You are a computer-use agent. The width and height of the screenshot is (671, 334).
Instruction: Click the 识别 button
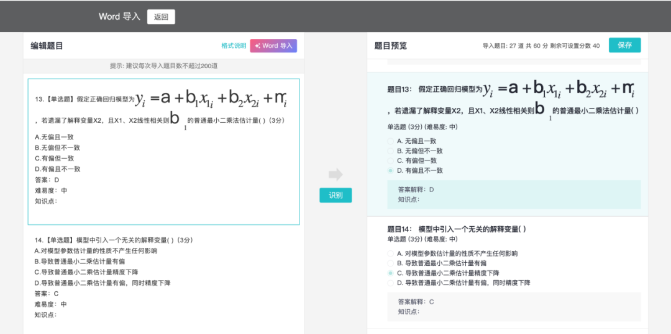click(335, 195)
